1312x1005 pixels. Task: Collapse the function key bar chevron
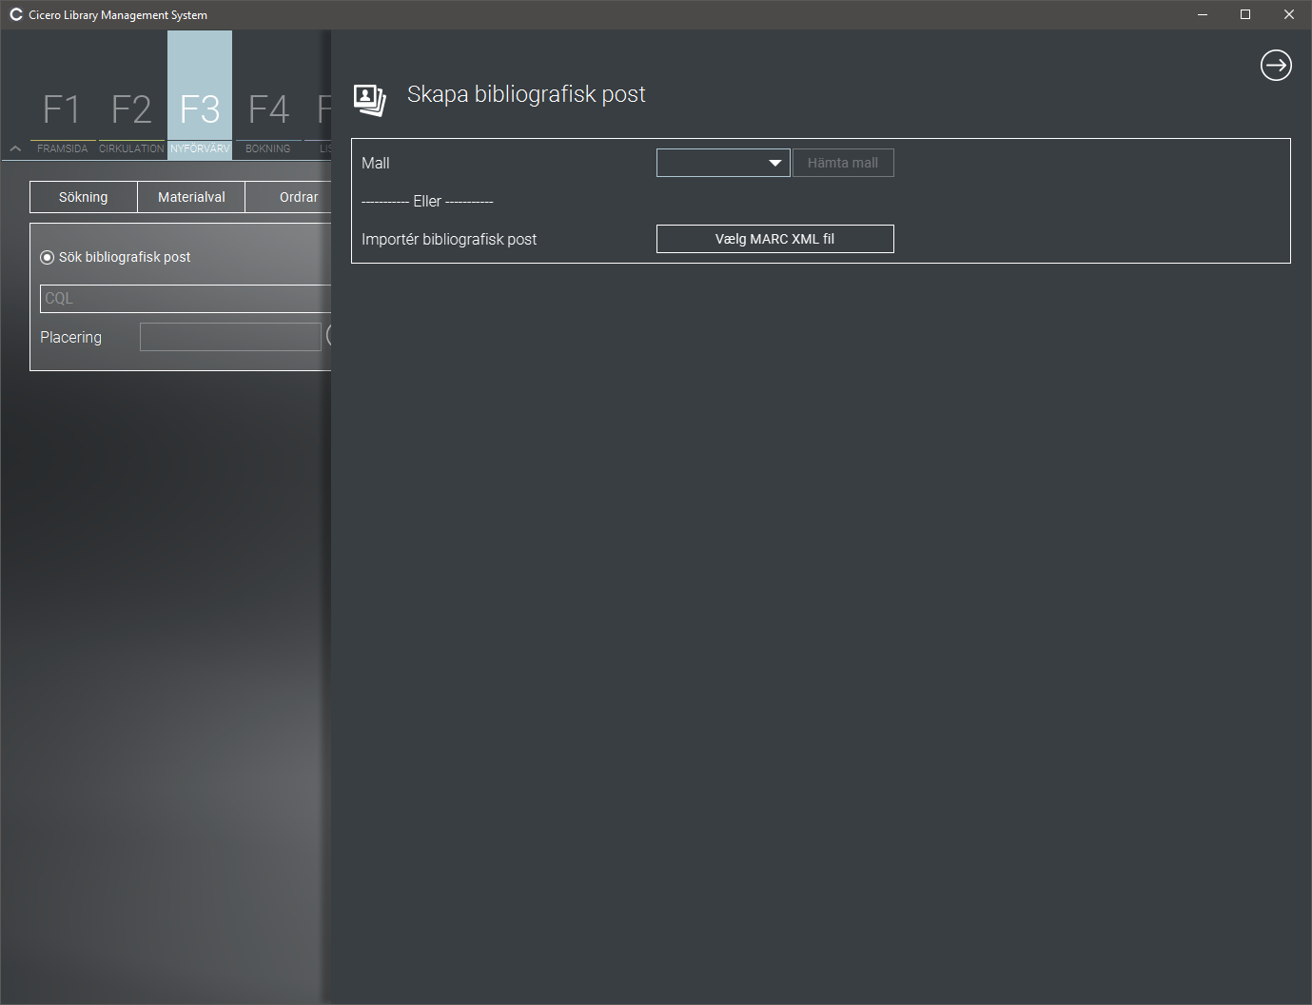coord(15,148)
